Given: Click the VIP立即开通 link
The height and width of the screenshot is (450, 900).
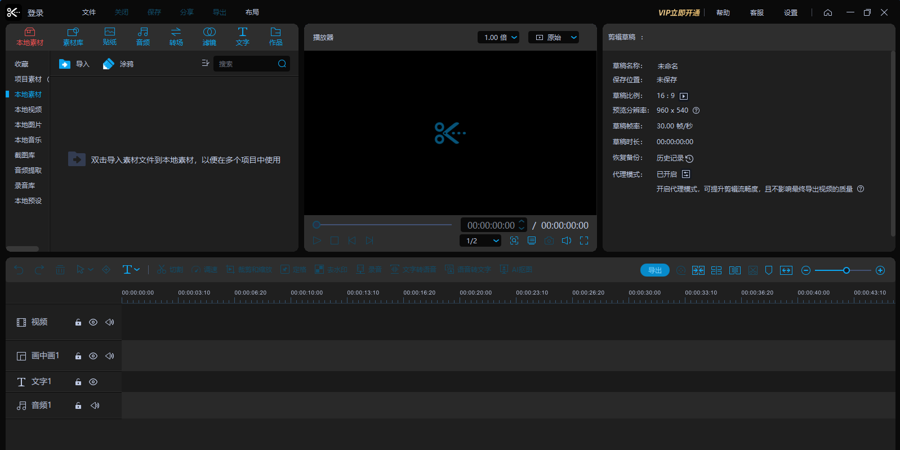Looking at the screenshot, I should pos(679,12).
